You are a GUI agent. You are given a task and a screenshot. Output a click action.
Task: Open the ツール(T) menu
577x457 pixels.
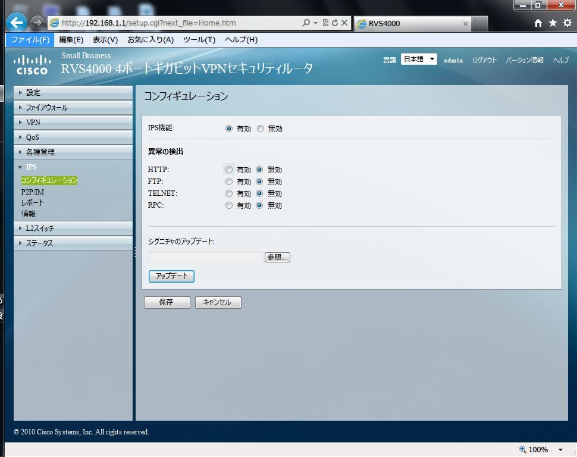tap(199, 40)
